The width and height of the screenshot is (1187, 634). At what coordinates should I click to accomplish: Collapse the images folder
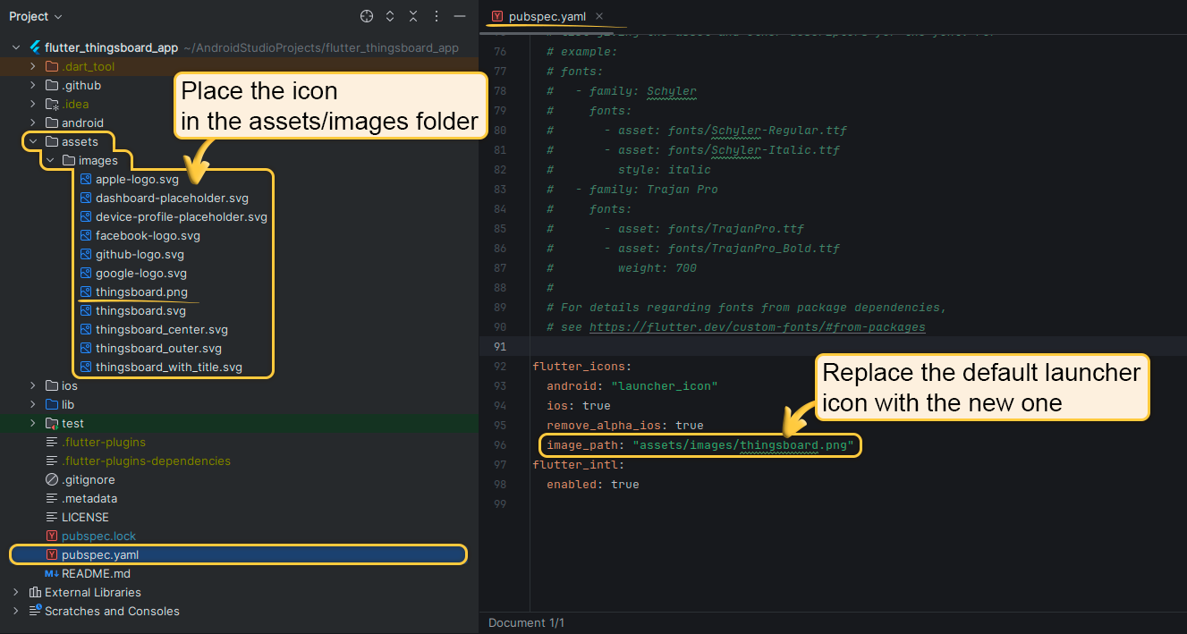50,161
